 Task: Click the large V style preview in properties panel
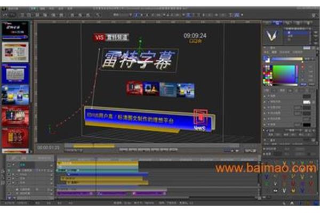[273, 36]
